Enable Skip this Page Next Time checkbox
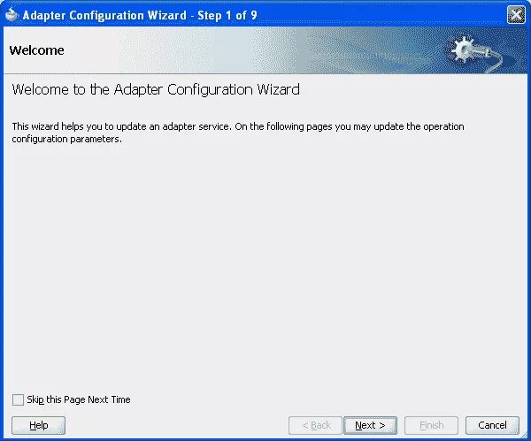The width and height of the screenshot is (531, 441). tap(18, 399)
